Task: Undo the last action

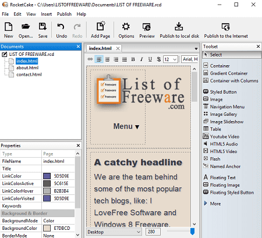Action: click(x=62, y=30)
